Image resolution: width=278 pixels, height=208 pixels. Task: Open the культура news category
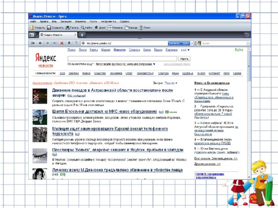(163, 73)
